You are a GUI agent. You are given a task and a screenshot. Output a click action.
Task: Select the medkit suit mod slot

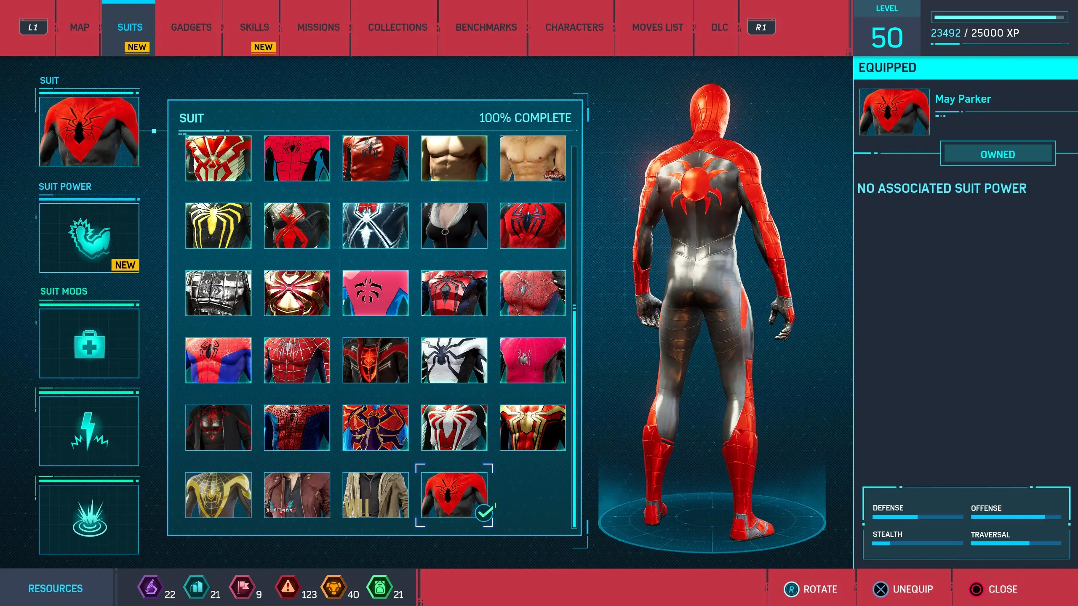tap(89, 343)
